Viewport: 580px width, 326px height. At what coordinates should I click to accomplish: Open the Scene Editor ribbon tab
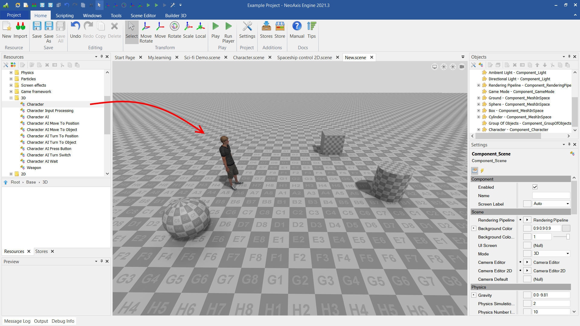(143, 15)
